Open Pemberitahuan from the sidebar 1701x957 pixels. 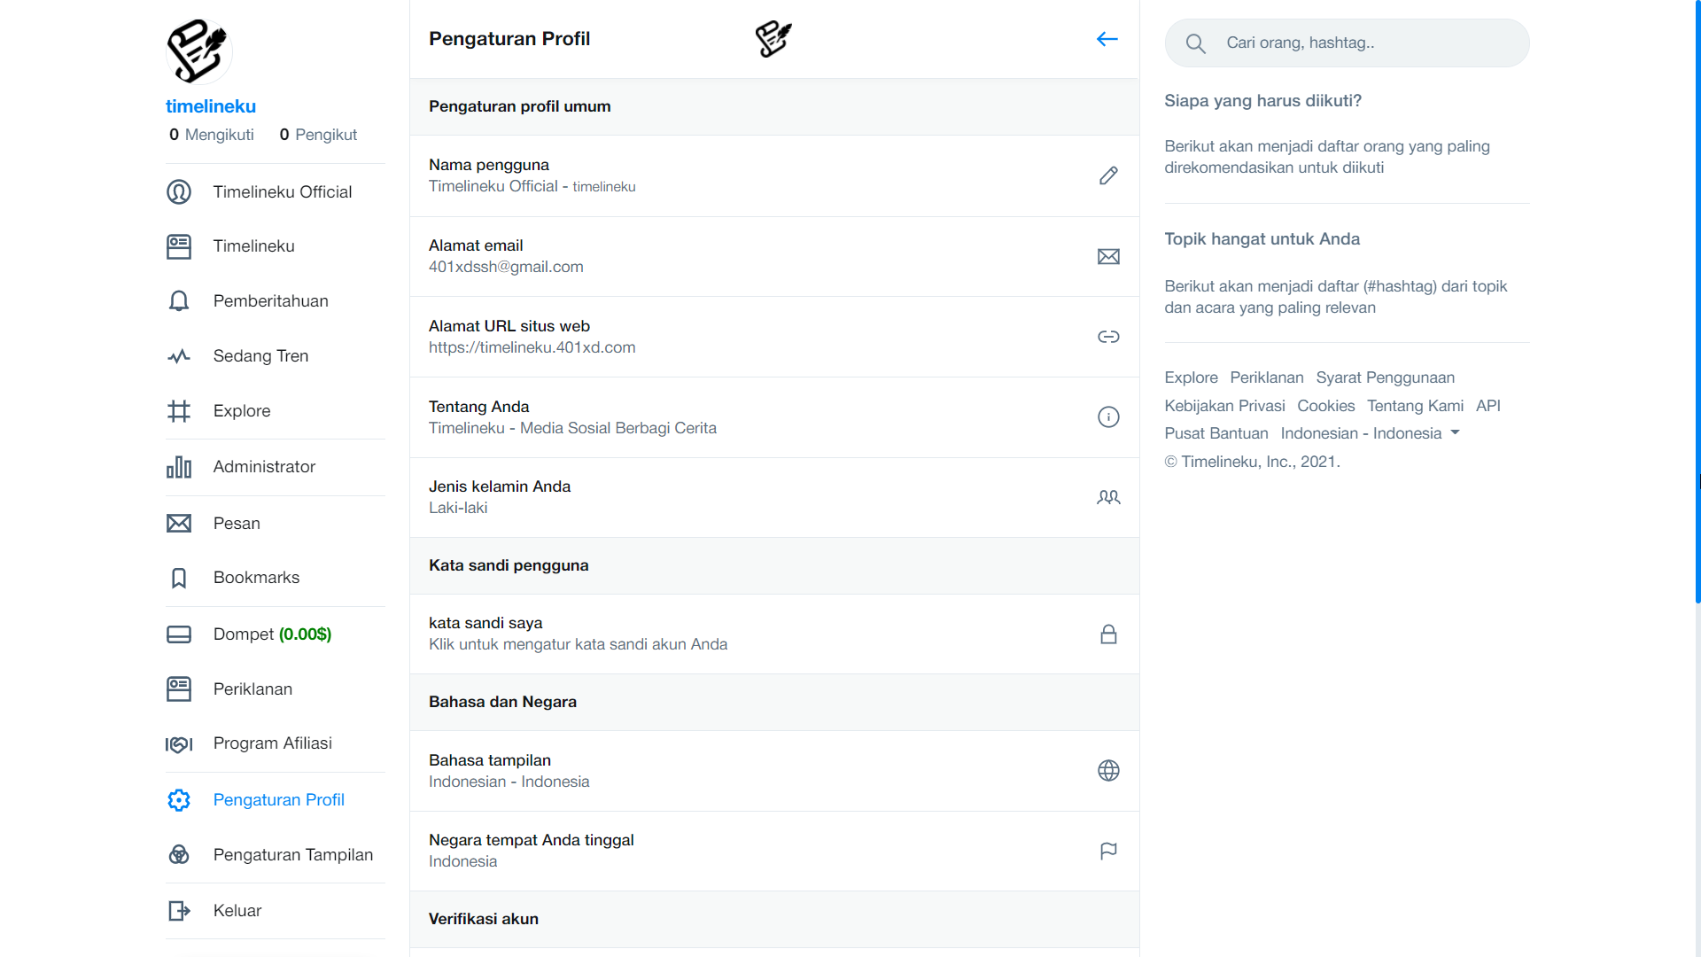pyautogui.click(x=270, y=300)
